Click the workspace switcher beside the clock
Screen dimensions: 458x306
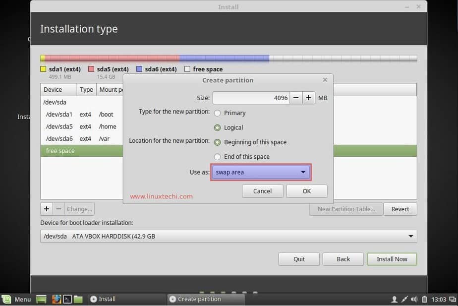tap(453, 299)
